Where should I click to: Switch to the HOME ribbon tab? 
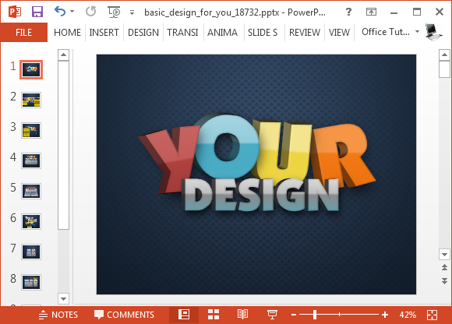[x=67, y=32]
